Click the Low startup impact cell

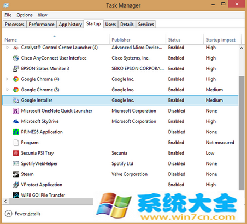coord(210,153)
